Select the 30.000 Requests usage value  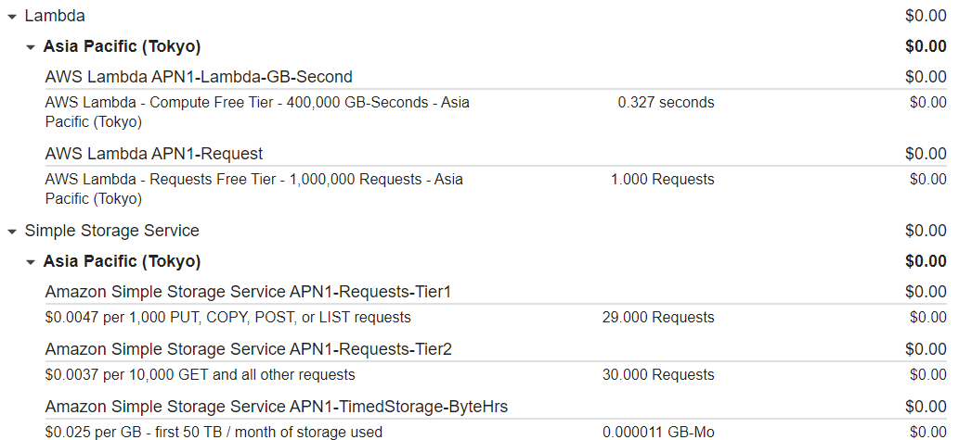658,375
